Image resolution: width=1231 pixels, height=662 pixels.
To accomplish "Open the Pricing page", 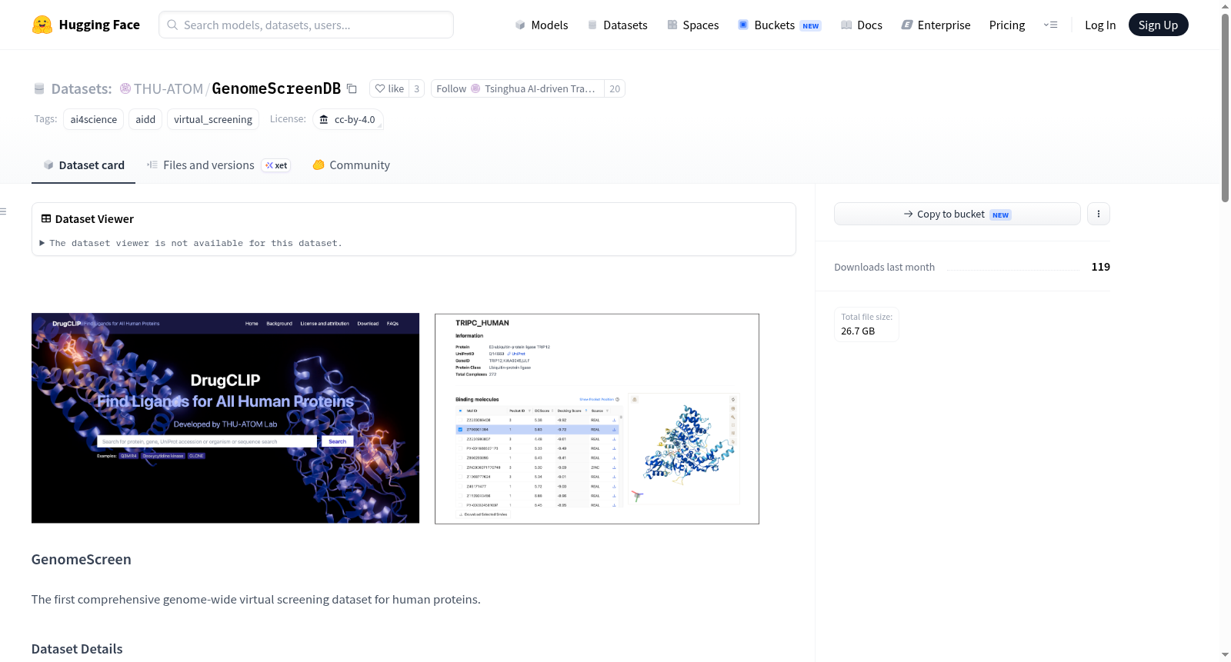I will click(x=1007, y=25).
